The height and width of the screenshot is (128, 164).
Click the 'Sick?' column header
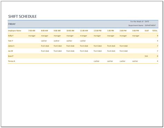147,31
